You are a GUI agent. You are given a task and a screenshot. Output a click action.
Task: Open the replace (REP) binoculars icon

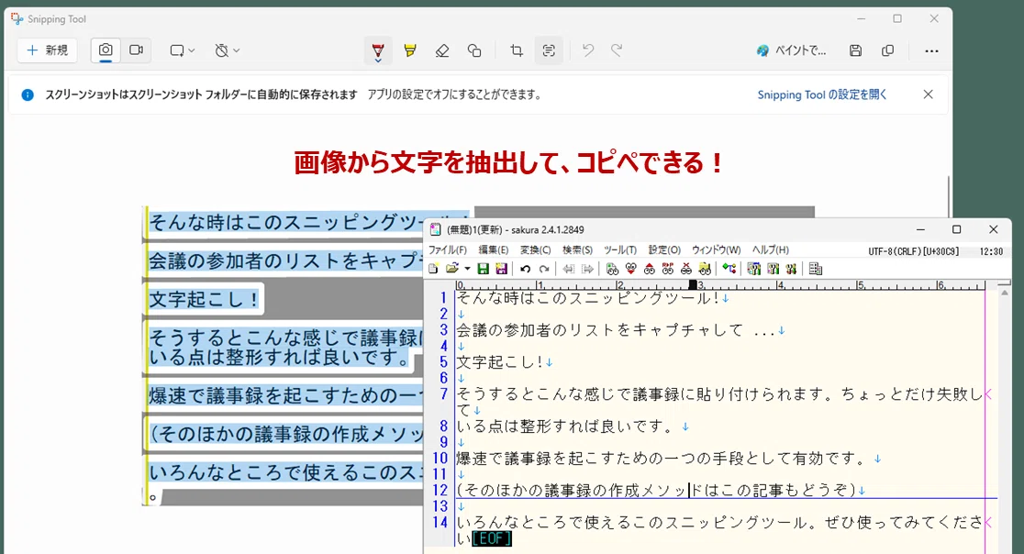667,269
